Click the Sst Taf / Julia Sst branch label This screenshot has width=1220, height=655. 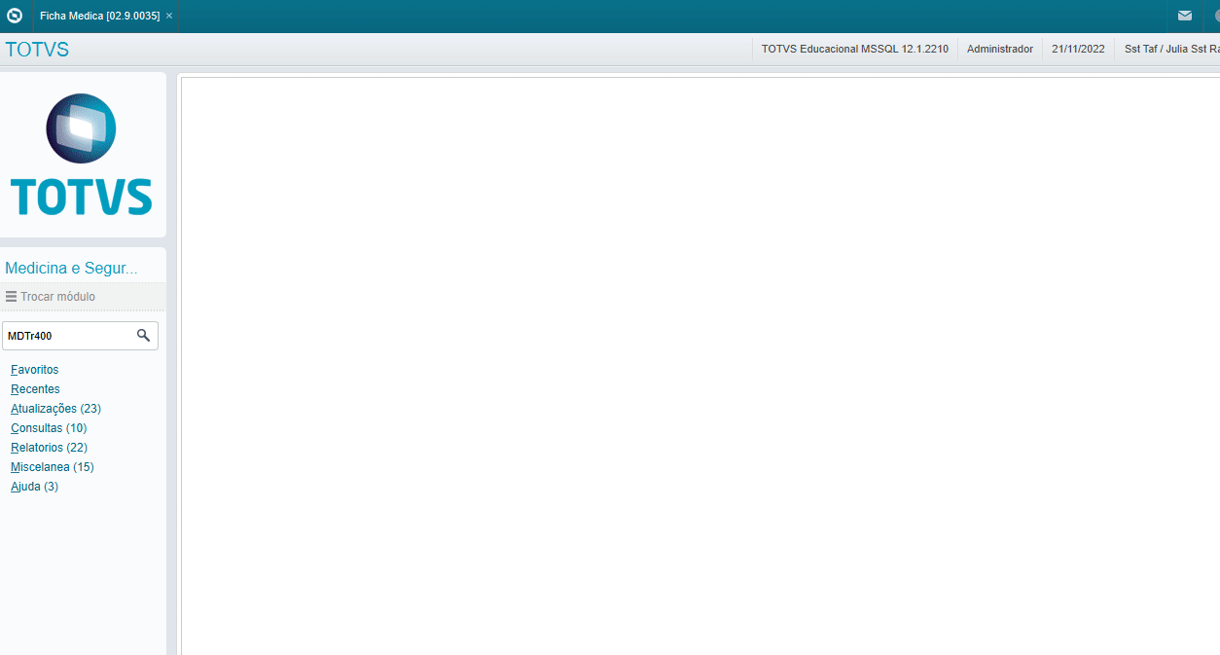point(1171,49)
